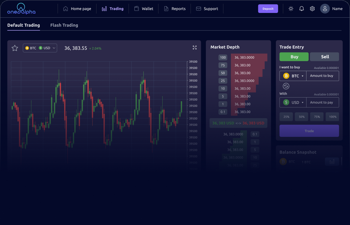This screenshot has height=225, width=350.
Task: Open BTC currency dropdown in Trade Entry
Action: pyautogui.click(x=293, y=76)
